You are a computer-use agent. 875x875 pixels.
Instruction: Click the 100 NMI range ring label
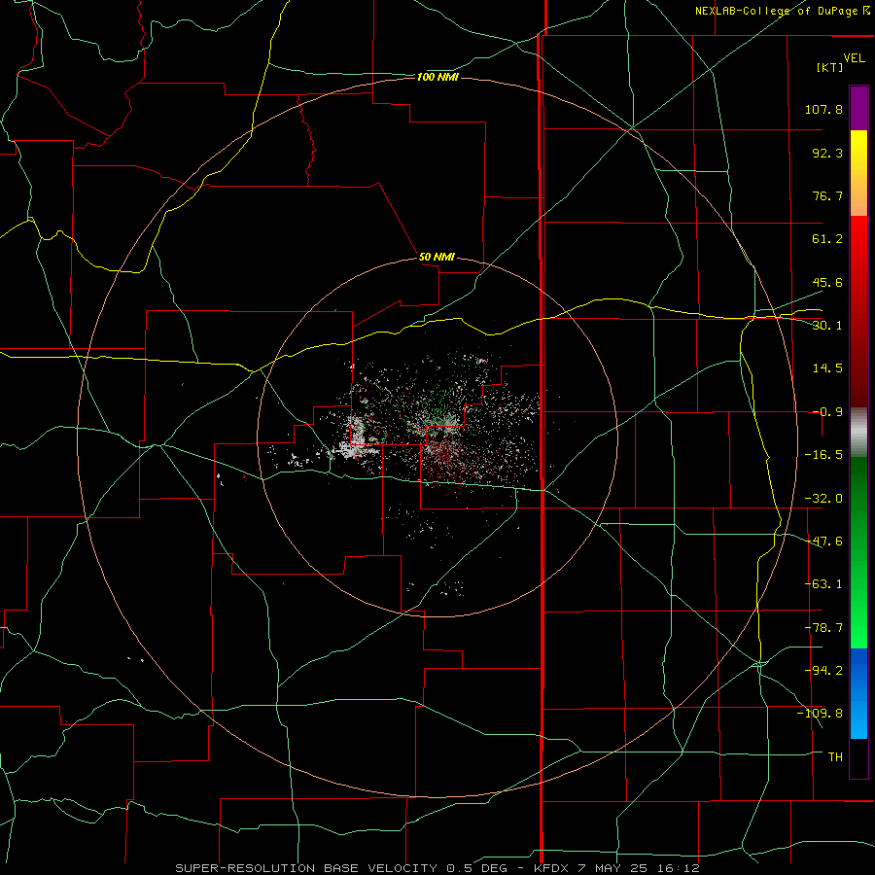[x=437, y=77]
